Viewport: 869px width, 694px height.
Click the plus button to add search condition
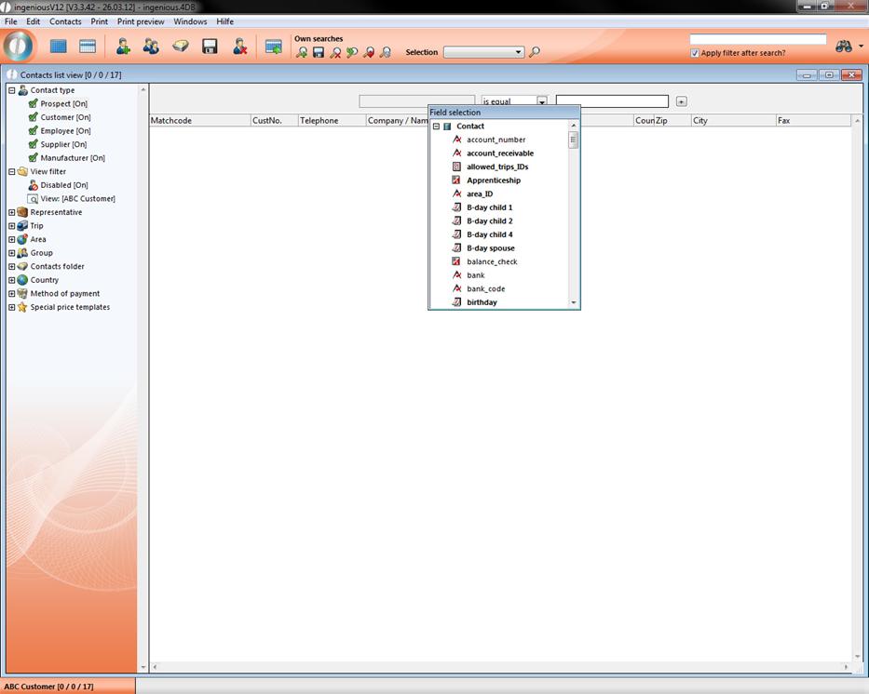[681, 101]
